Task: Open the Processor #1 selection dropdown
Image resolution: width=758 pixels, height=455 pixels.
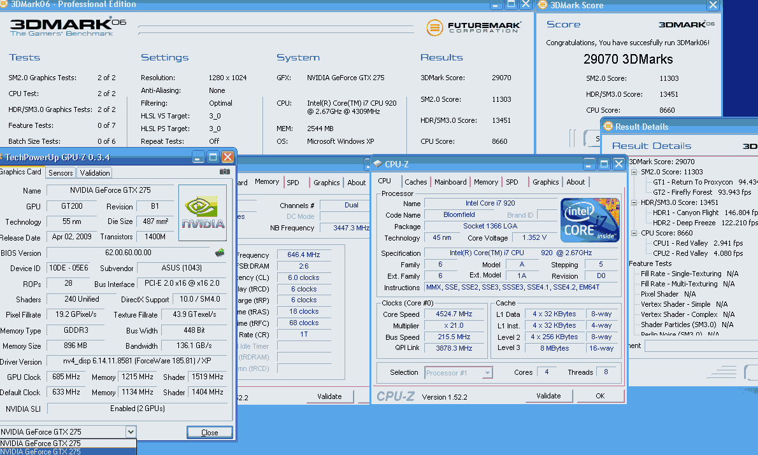Action: [x=487, y=372]
